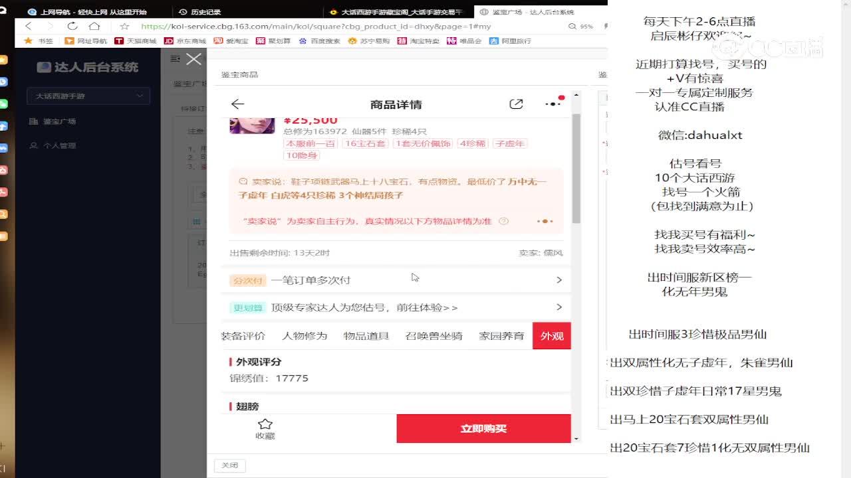
Task: Click the 关闭 button below the dialog
Action: coord(229,465)
